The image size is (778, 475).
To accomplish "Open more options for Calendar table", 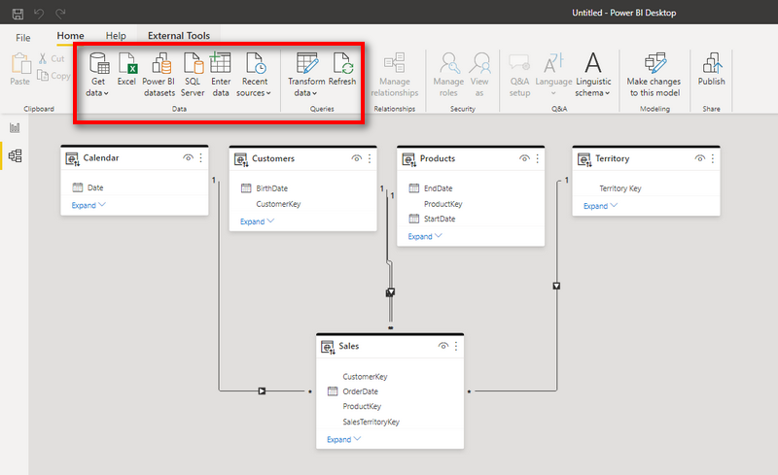I will [x=201, y=157].
